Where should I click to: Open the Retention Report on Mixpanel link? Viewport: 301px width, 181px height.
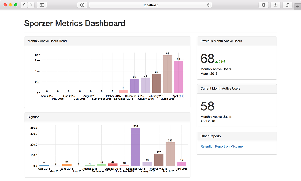222,146
